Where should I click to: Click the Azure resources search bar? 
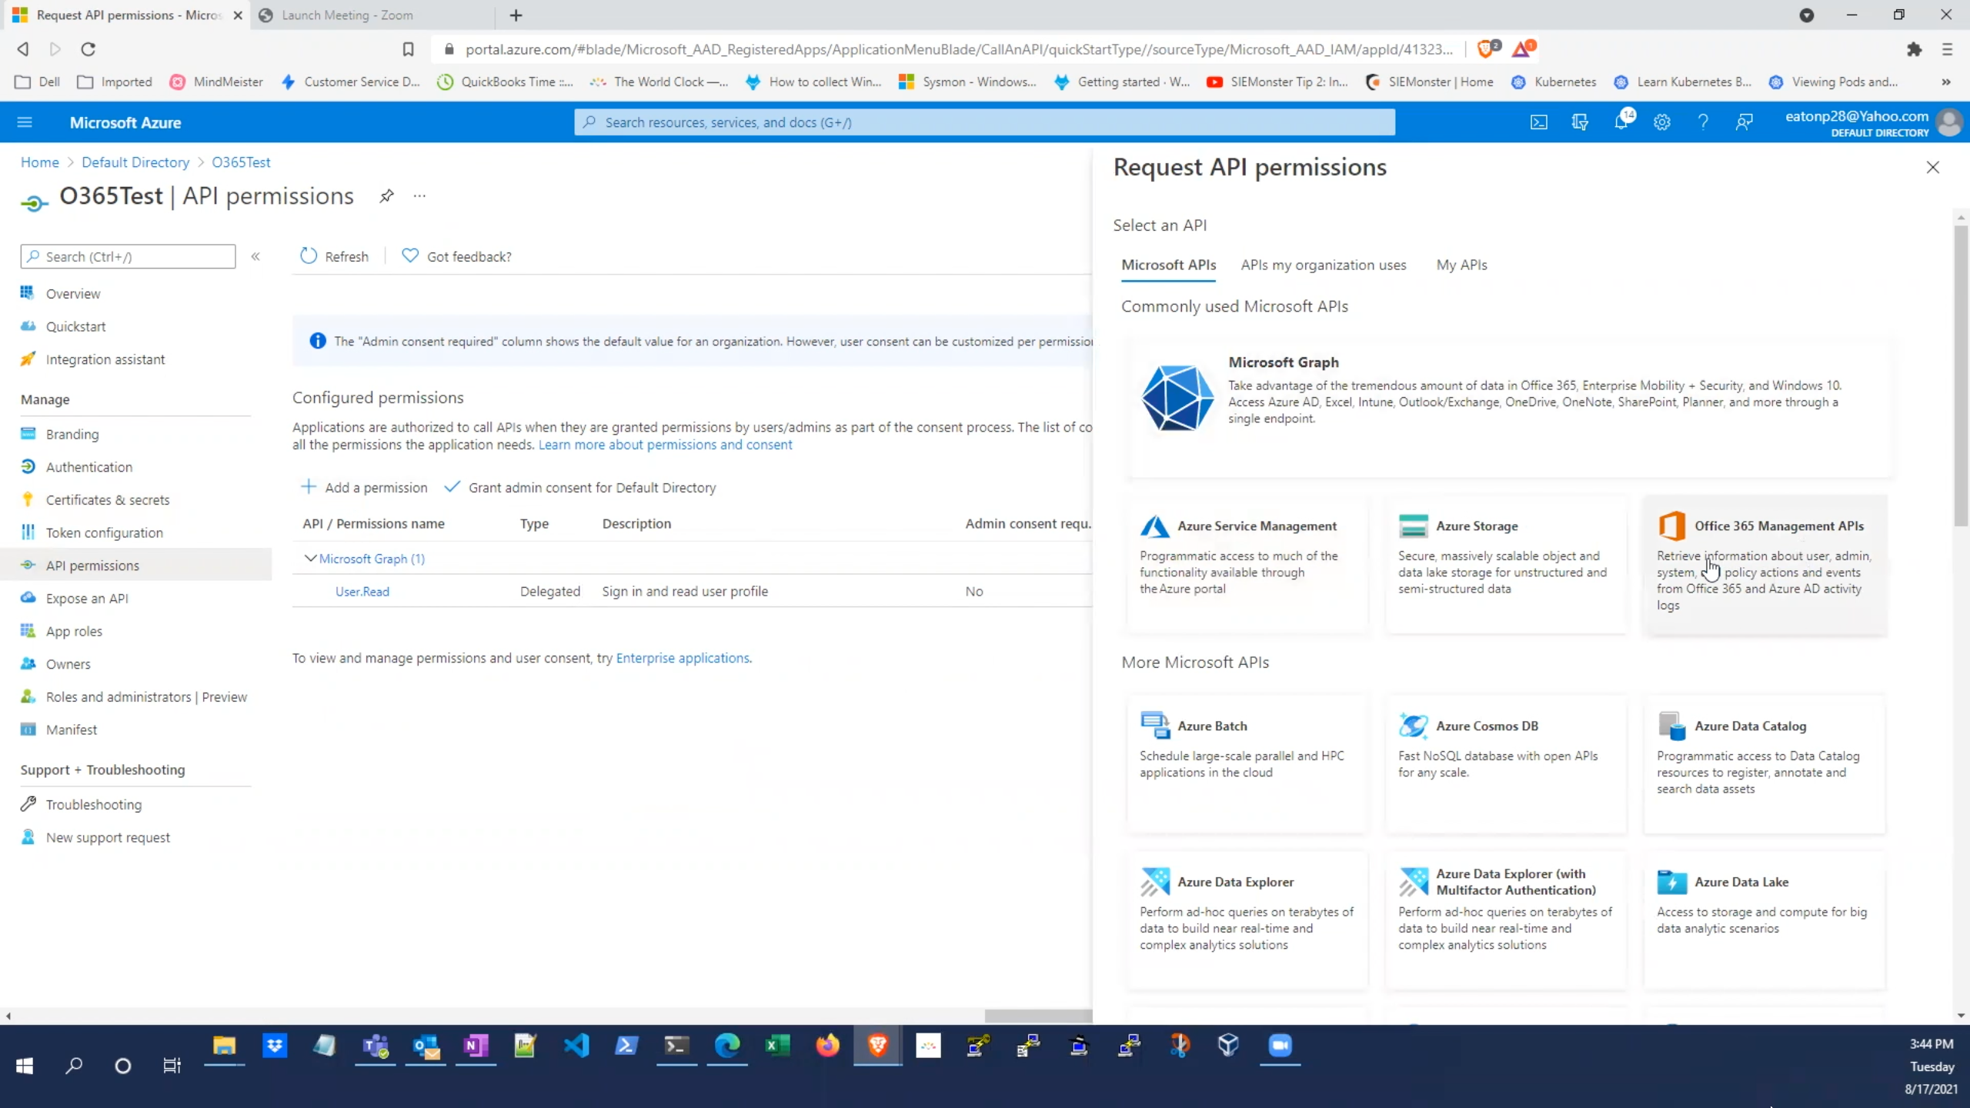point(984,122)
